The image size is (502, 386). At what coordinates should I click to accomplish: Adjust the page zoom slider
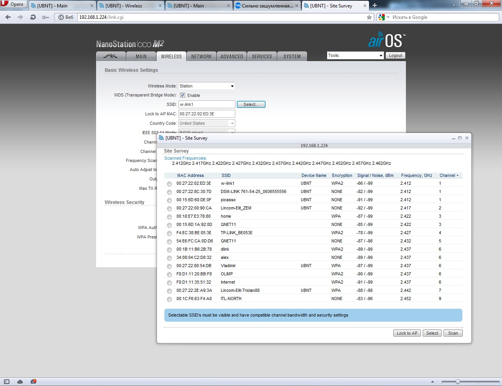coord(458,382)
